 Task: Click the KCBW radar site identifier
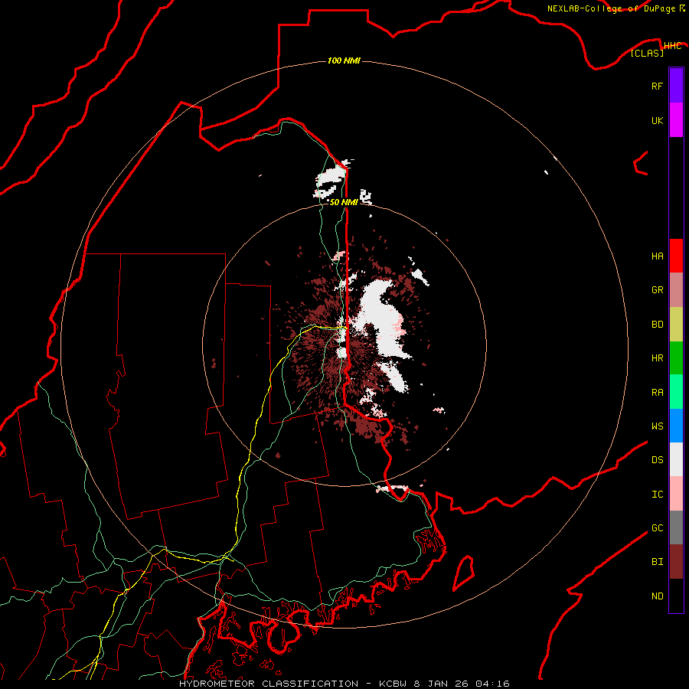393,684
